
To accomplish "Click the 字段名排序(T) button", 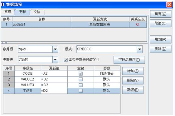I will coord(129,60).
